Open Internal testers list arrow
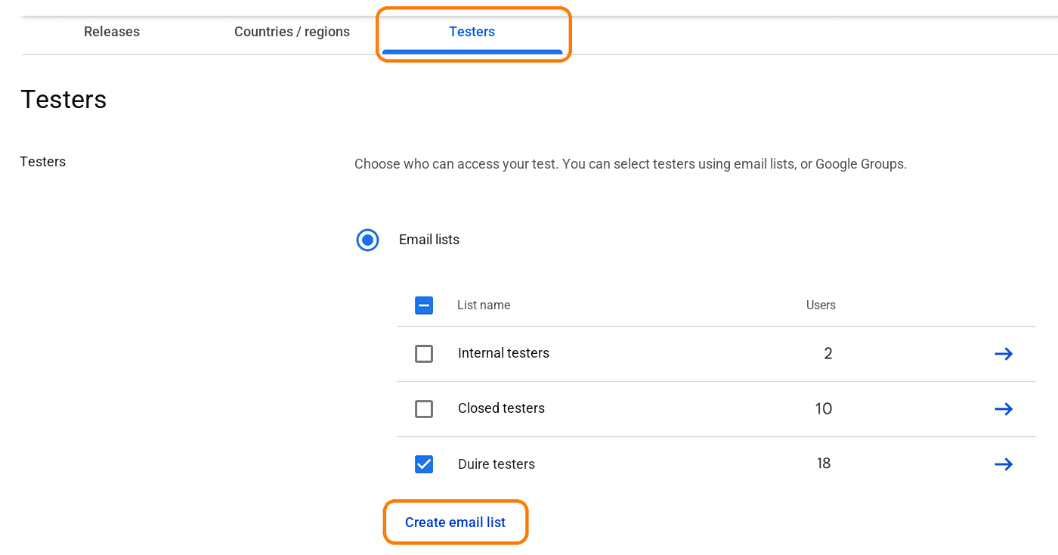 click(1004, 354)
